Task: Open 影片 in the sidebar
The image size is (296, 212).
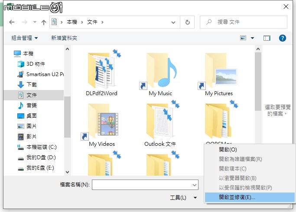Action: pos(27,136)
